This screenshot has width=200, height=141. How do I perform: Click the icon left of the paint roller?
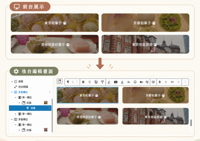coord(96,82)
